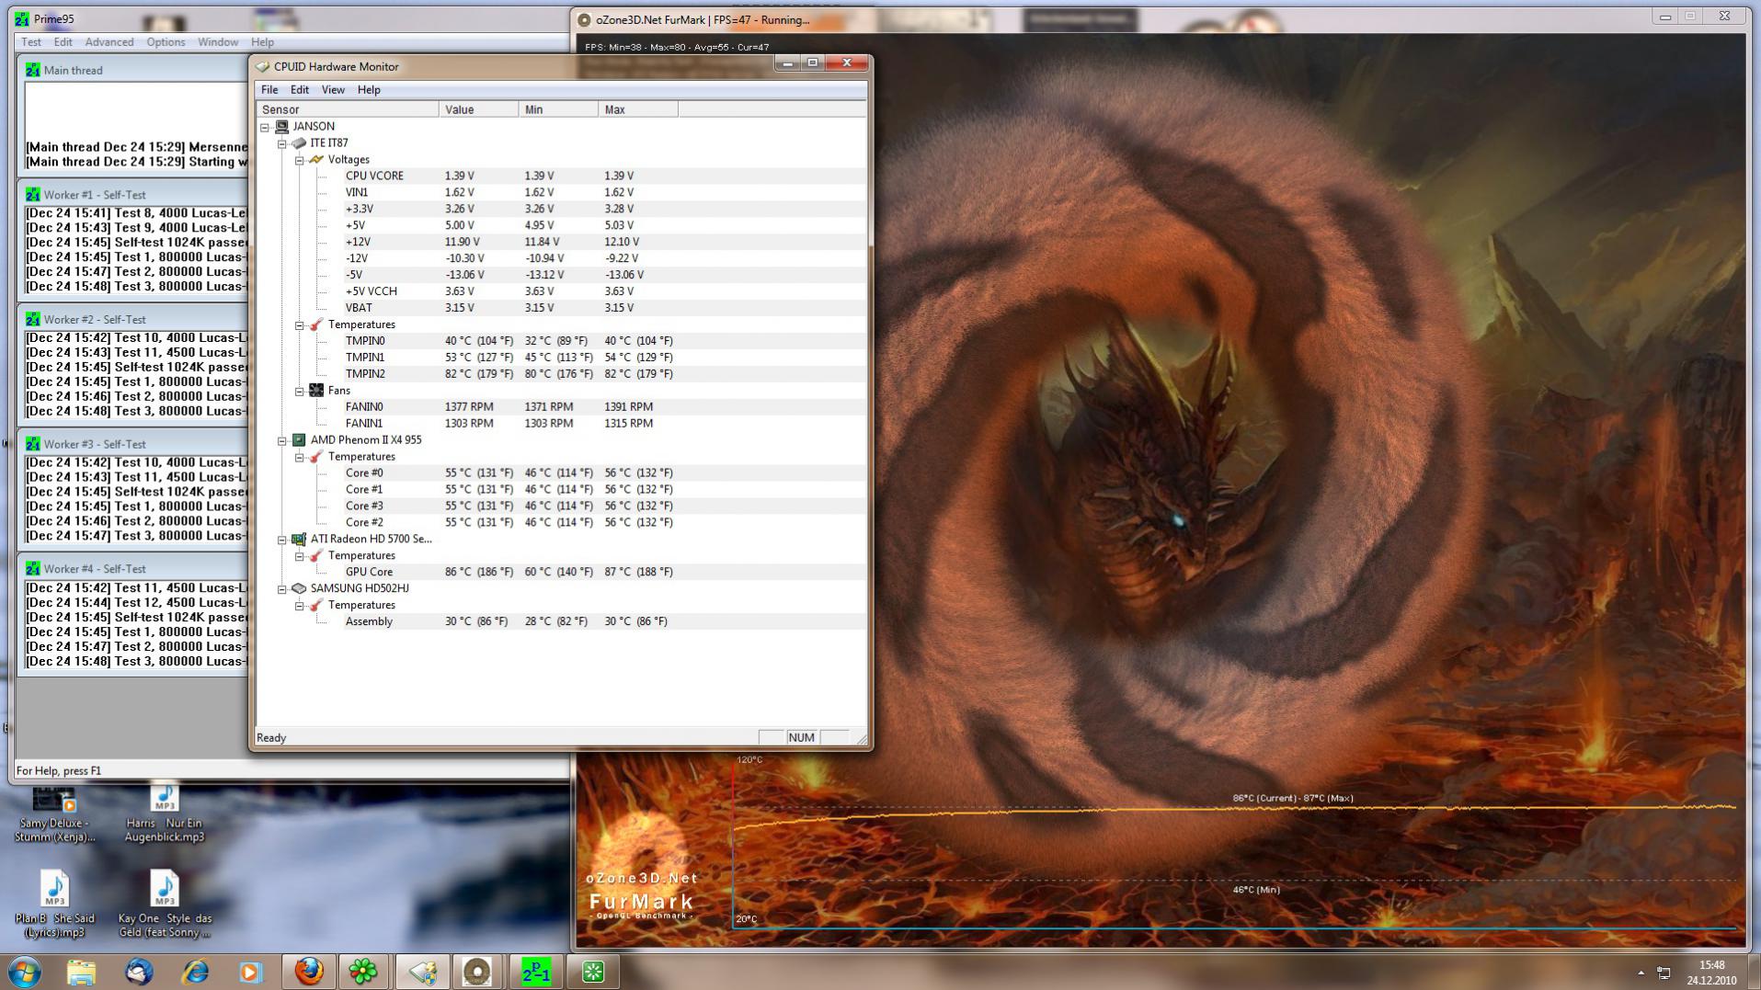Screen dimensions: 1761x990
Task: Click the Hardware Monitor window resize grip
Action: 861,738
